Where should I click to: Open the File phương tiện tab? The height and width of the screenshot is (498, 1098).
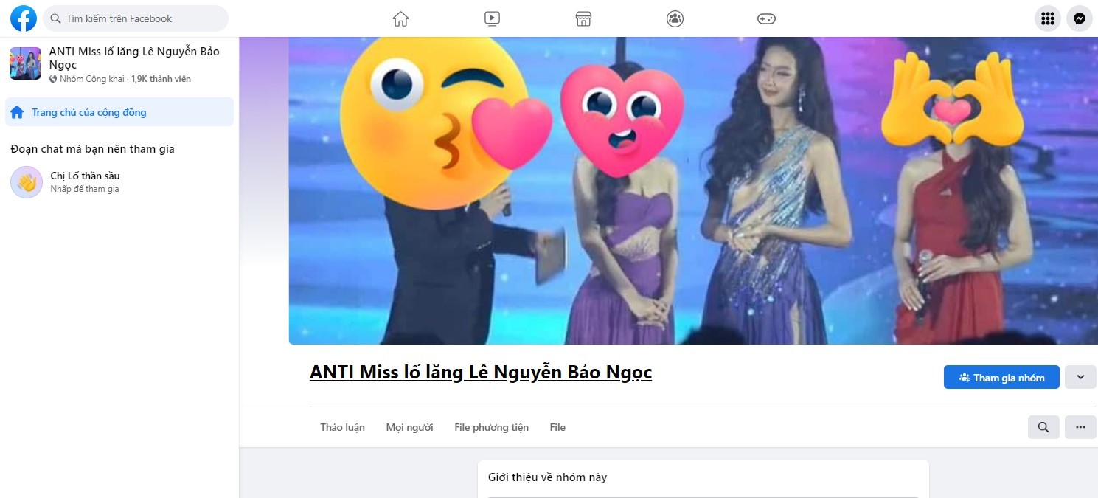tap(491, 426)
